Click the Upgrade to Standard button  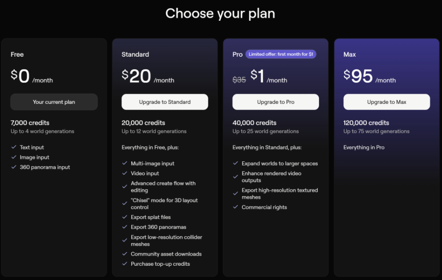[x=165, y=102]
